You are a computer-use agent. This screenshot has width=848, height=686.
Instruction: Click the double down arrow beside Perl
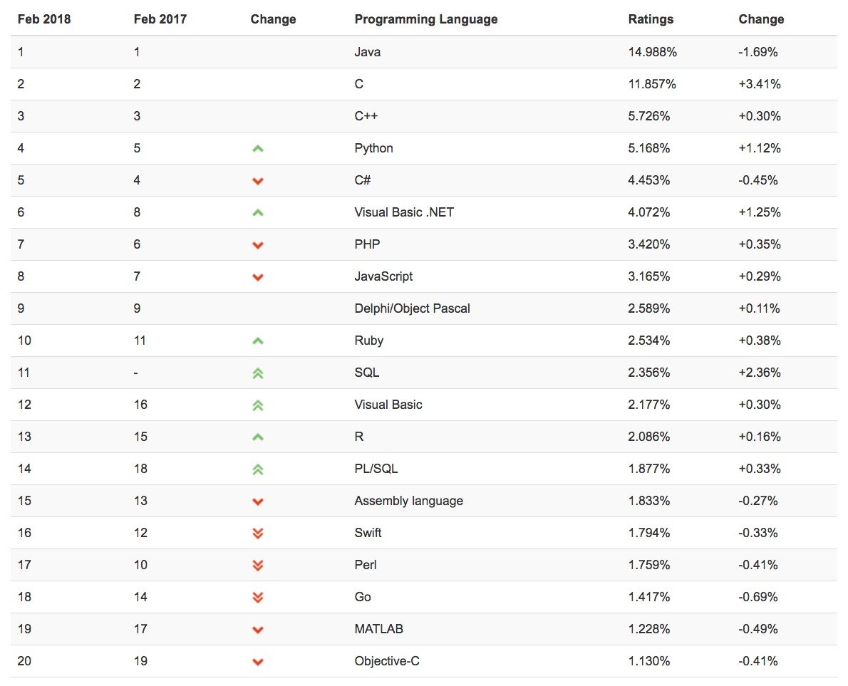[x=258, y=566]
